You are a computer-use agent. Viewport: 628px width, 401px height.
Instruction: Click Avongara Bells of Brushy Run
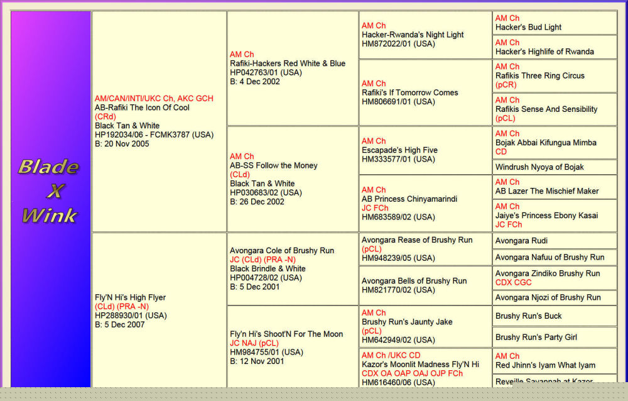pyautogui.click(x=414, y=281)
